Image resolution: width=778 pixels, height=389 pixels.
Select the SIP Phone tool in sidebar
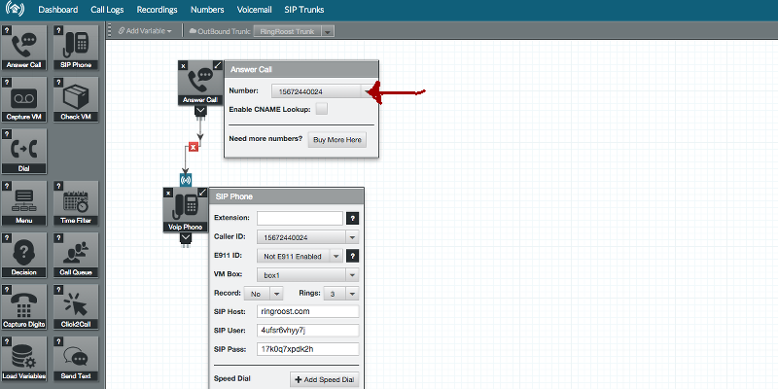(x=76, y=48)
